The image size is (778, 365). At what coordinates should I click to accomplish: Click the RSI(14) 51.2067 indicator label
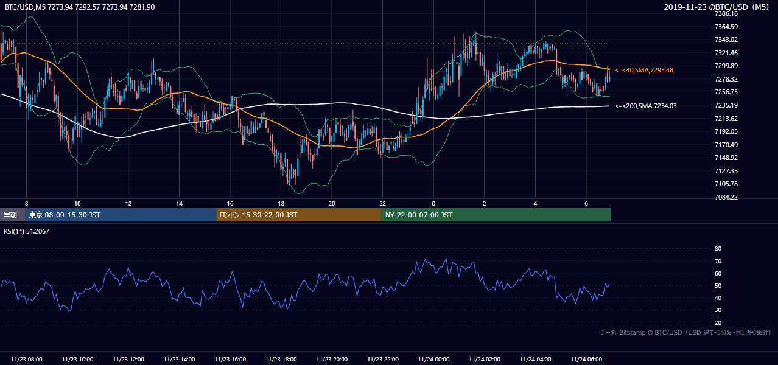27,232
